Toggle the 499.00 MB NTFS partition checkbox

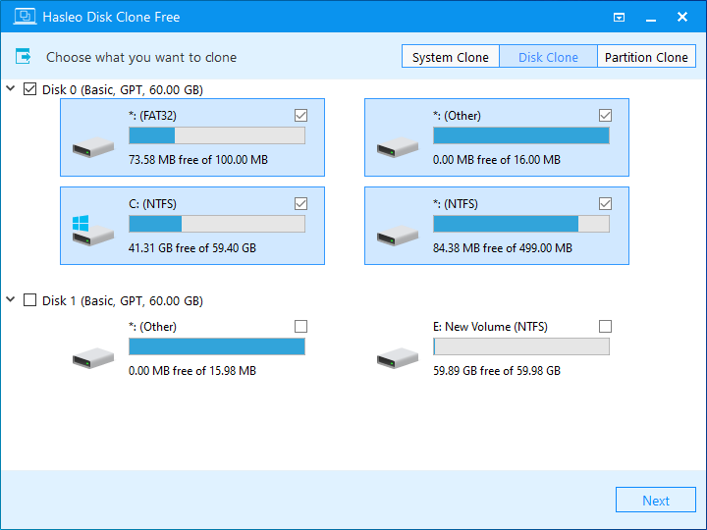605,204
